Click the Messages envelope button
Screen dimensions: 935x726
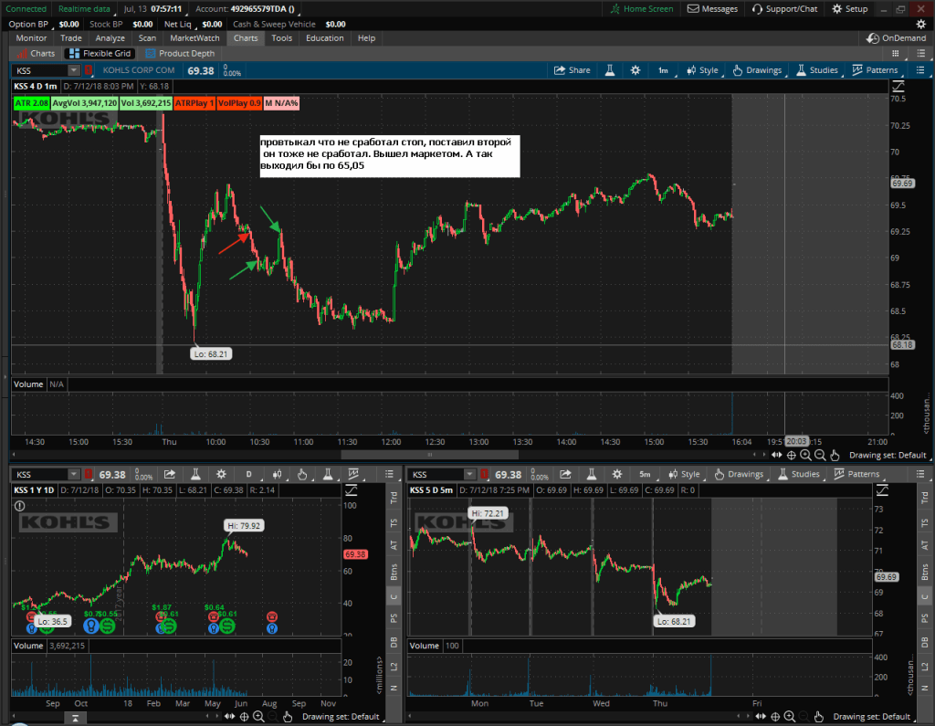click(x=713, y=8)
